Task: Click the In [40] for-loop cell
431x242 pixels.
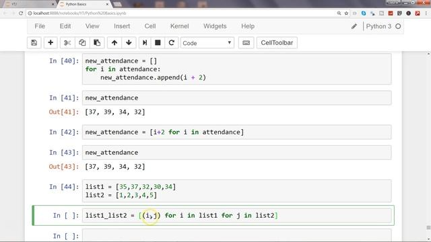Action: coord(236,69)
